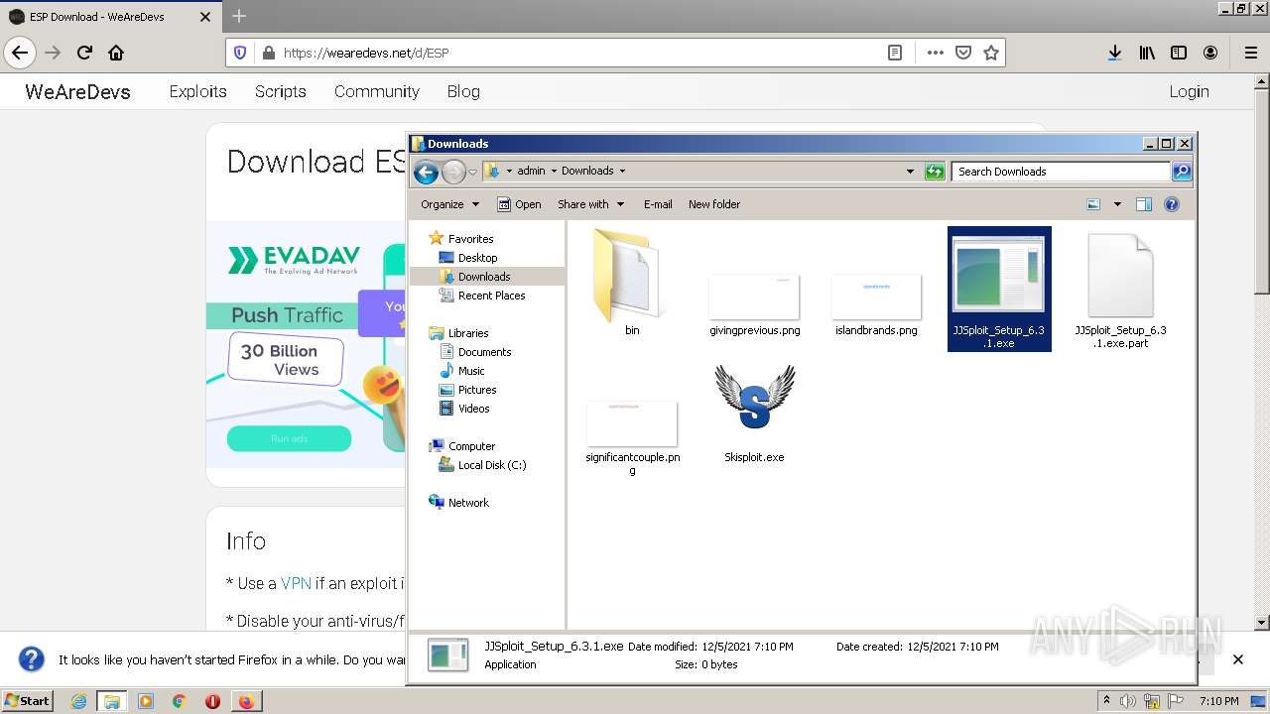Open recent locations dropdown arrow

(472, 172)
